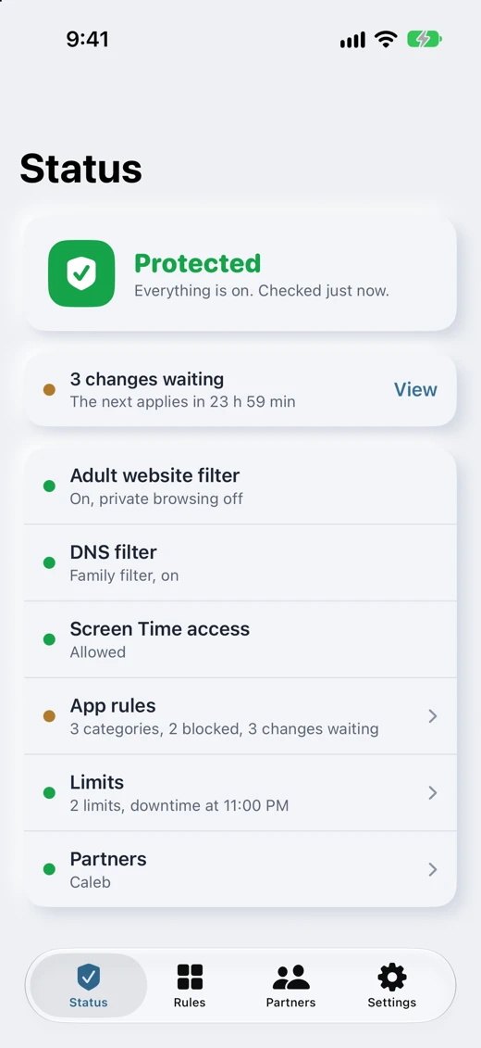Open Adult website filter row
Image resolution: width=481 pixels, height=1048 pixels.
240,486
